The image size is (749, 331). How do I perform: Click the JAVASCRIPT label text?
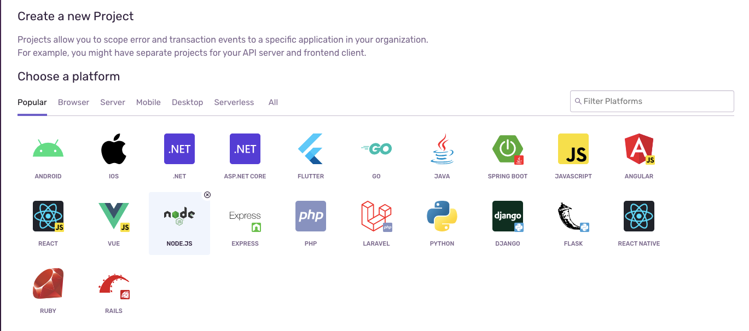point(573,176)
